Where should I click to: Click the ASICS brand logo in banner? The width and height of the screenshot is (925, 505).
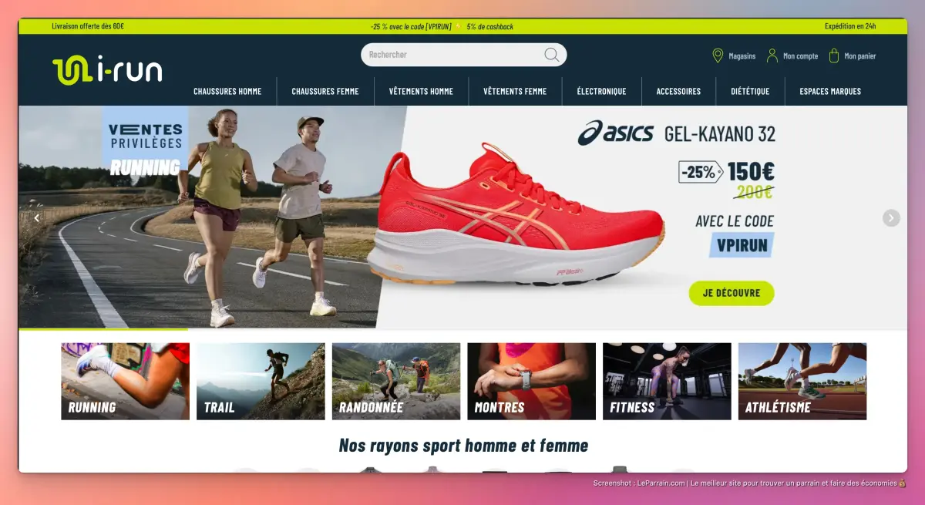click(616, 133)
